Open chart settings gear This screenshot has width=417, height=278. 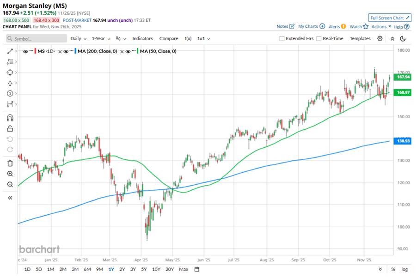coord(380,39)
